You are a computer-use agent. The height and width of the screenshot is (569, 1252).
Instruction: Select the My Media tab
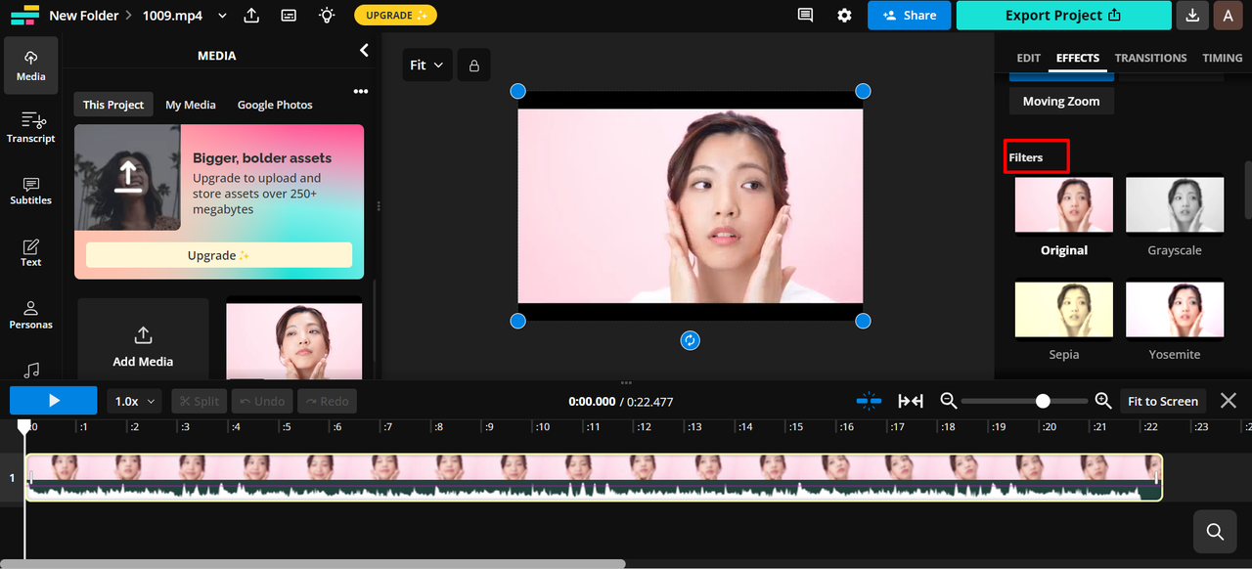(191, 105)
